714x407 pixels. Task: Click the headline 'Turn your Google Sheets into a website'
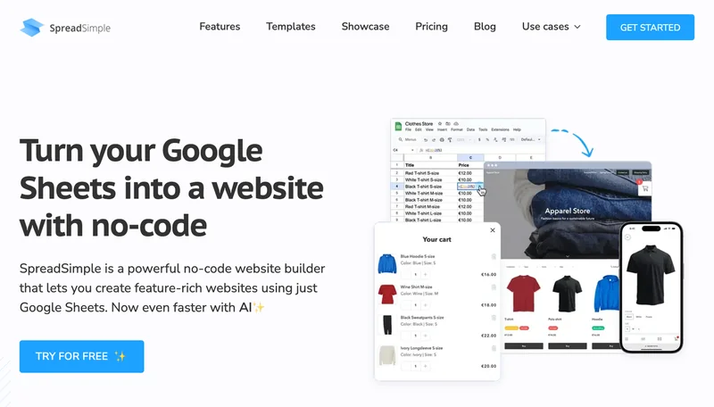tap(171, 187)
